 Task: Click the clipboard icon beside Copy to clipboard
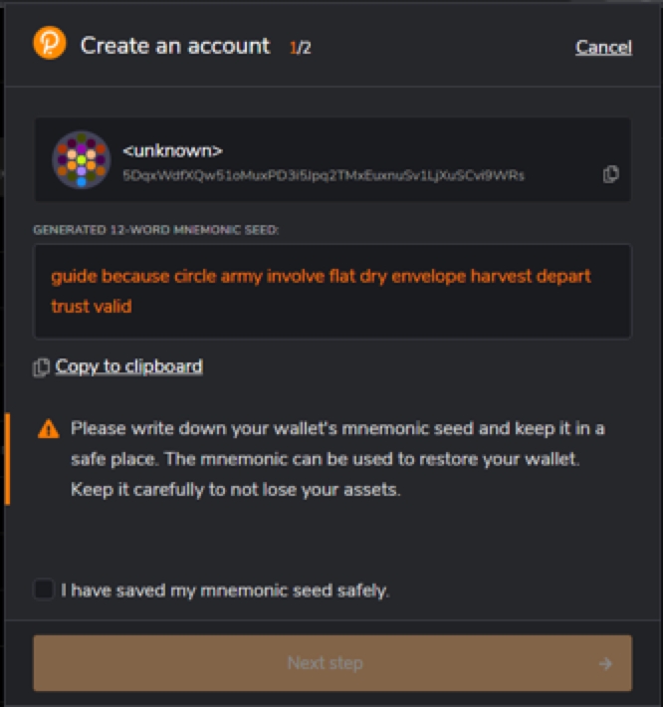click(x=41, y=367)
